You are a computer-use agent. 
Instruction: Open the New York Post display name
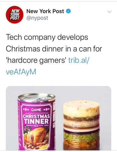tap(45, 11)
